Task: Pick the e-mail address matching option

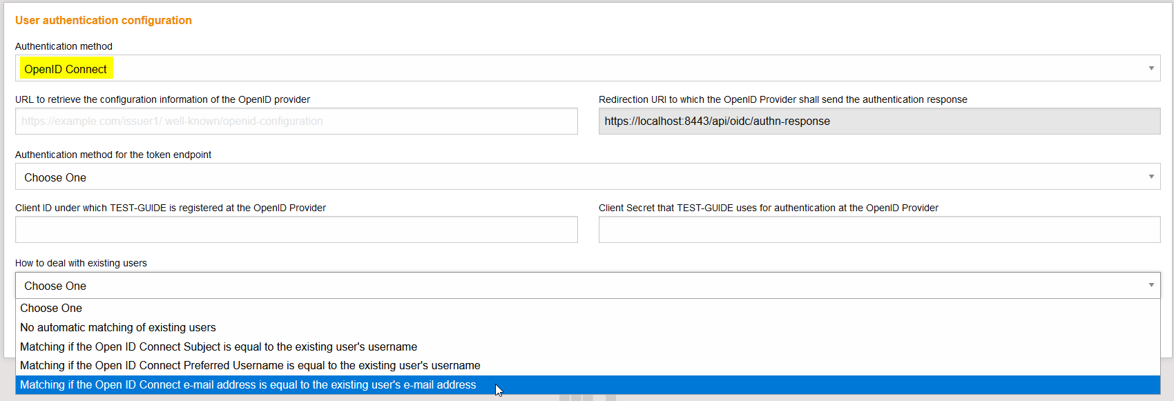Action: click(248, 385)
